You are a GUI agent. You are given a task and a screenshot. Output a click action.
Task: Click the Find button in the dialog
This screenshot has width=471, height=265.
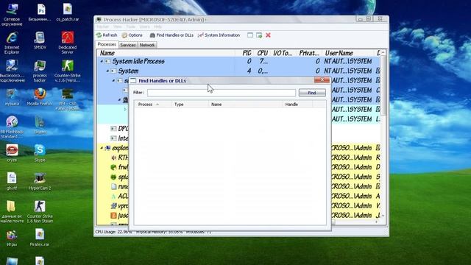312,93
